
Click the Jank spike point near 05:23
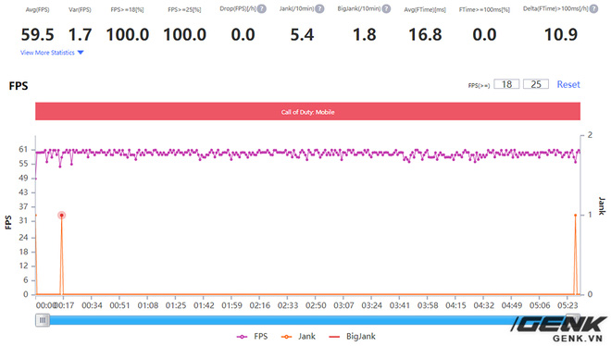click(576, 216)
